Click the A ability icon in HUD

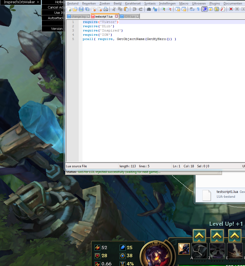(x=199, y=251)
